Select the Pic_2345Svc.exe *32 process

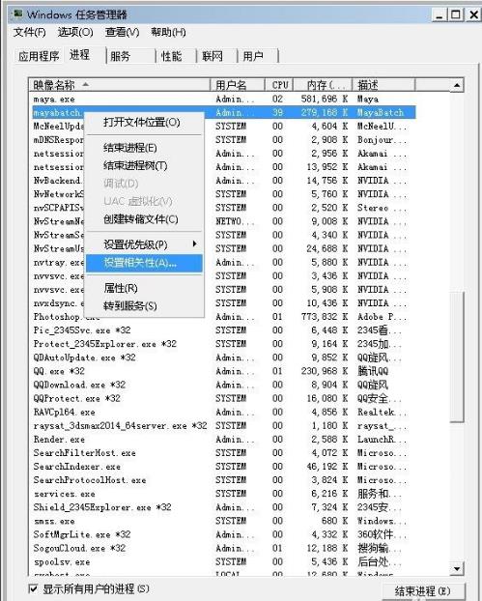click(x=222, y=330)
